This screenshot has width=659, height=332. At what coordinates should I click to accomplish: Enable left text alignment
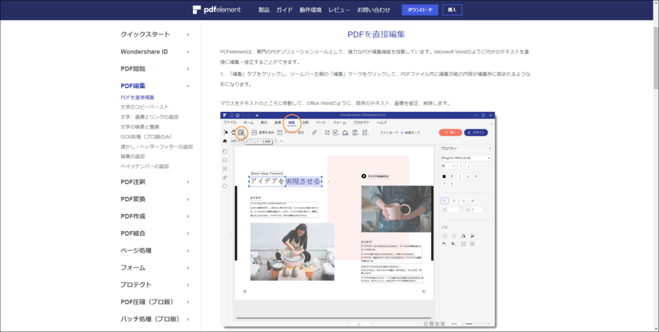pos(445,201)
